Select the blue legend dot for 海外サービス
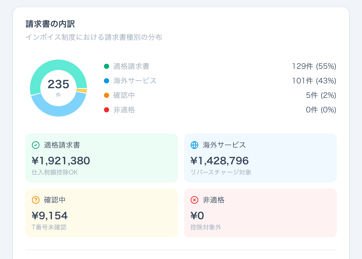The height and width of the screenshot is (259, 362). [107, 81]
